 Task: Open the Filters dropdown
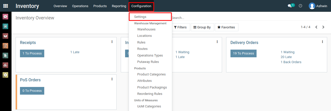tap(180, 27)
